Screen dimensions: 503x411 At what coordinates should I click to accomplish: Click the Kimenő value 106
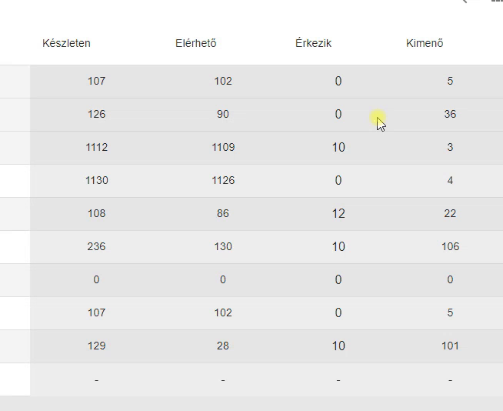(x=450, y=246)
